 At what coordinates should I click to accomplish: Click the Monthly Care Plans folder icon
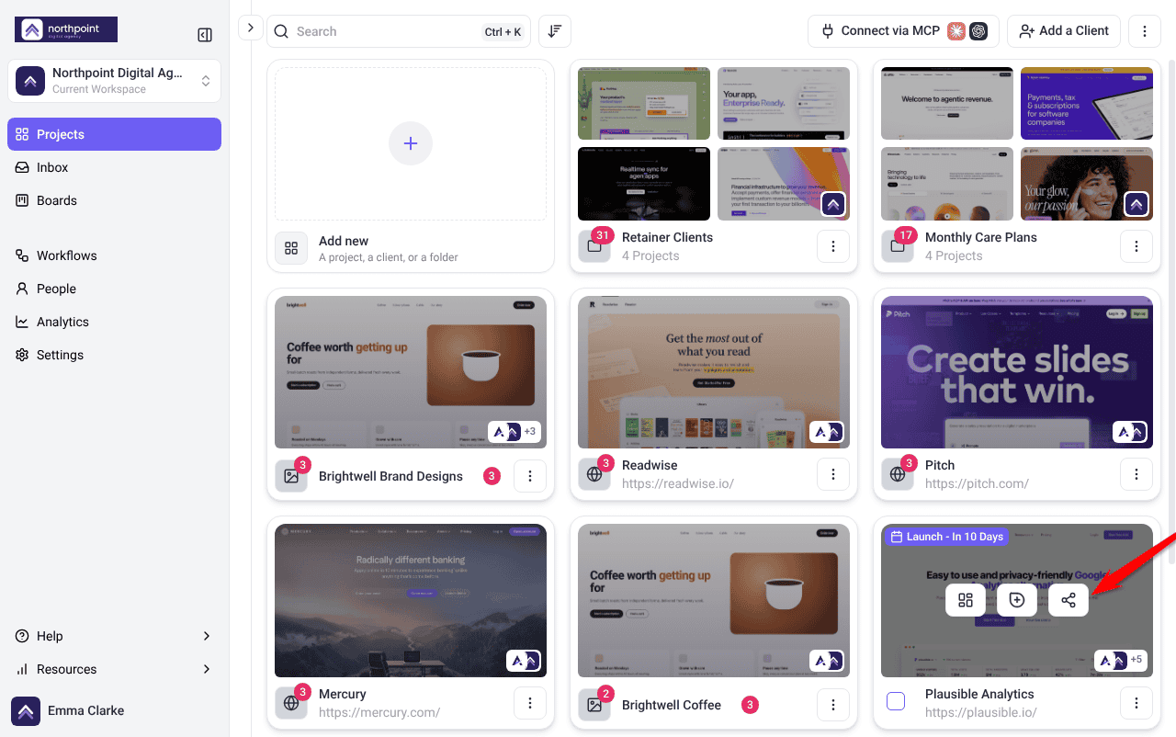pyautogui.click(x=898, y=246)
